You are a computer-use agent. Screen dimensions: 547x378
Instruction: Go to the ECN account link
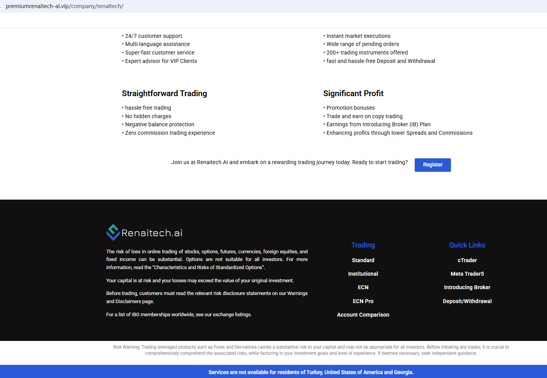(363, 287)
